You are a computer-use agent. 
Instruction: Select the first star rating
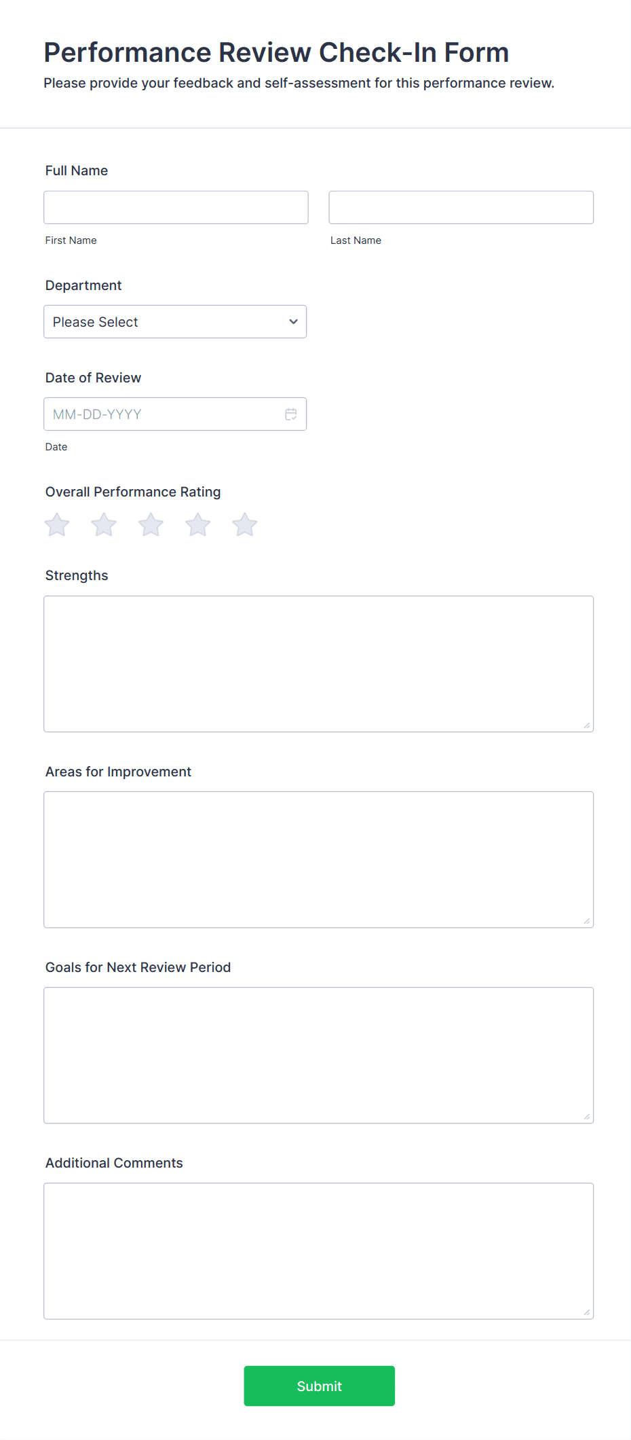coord(56,524)
